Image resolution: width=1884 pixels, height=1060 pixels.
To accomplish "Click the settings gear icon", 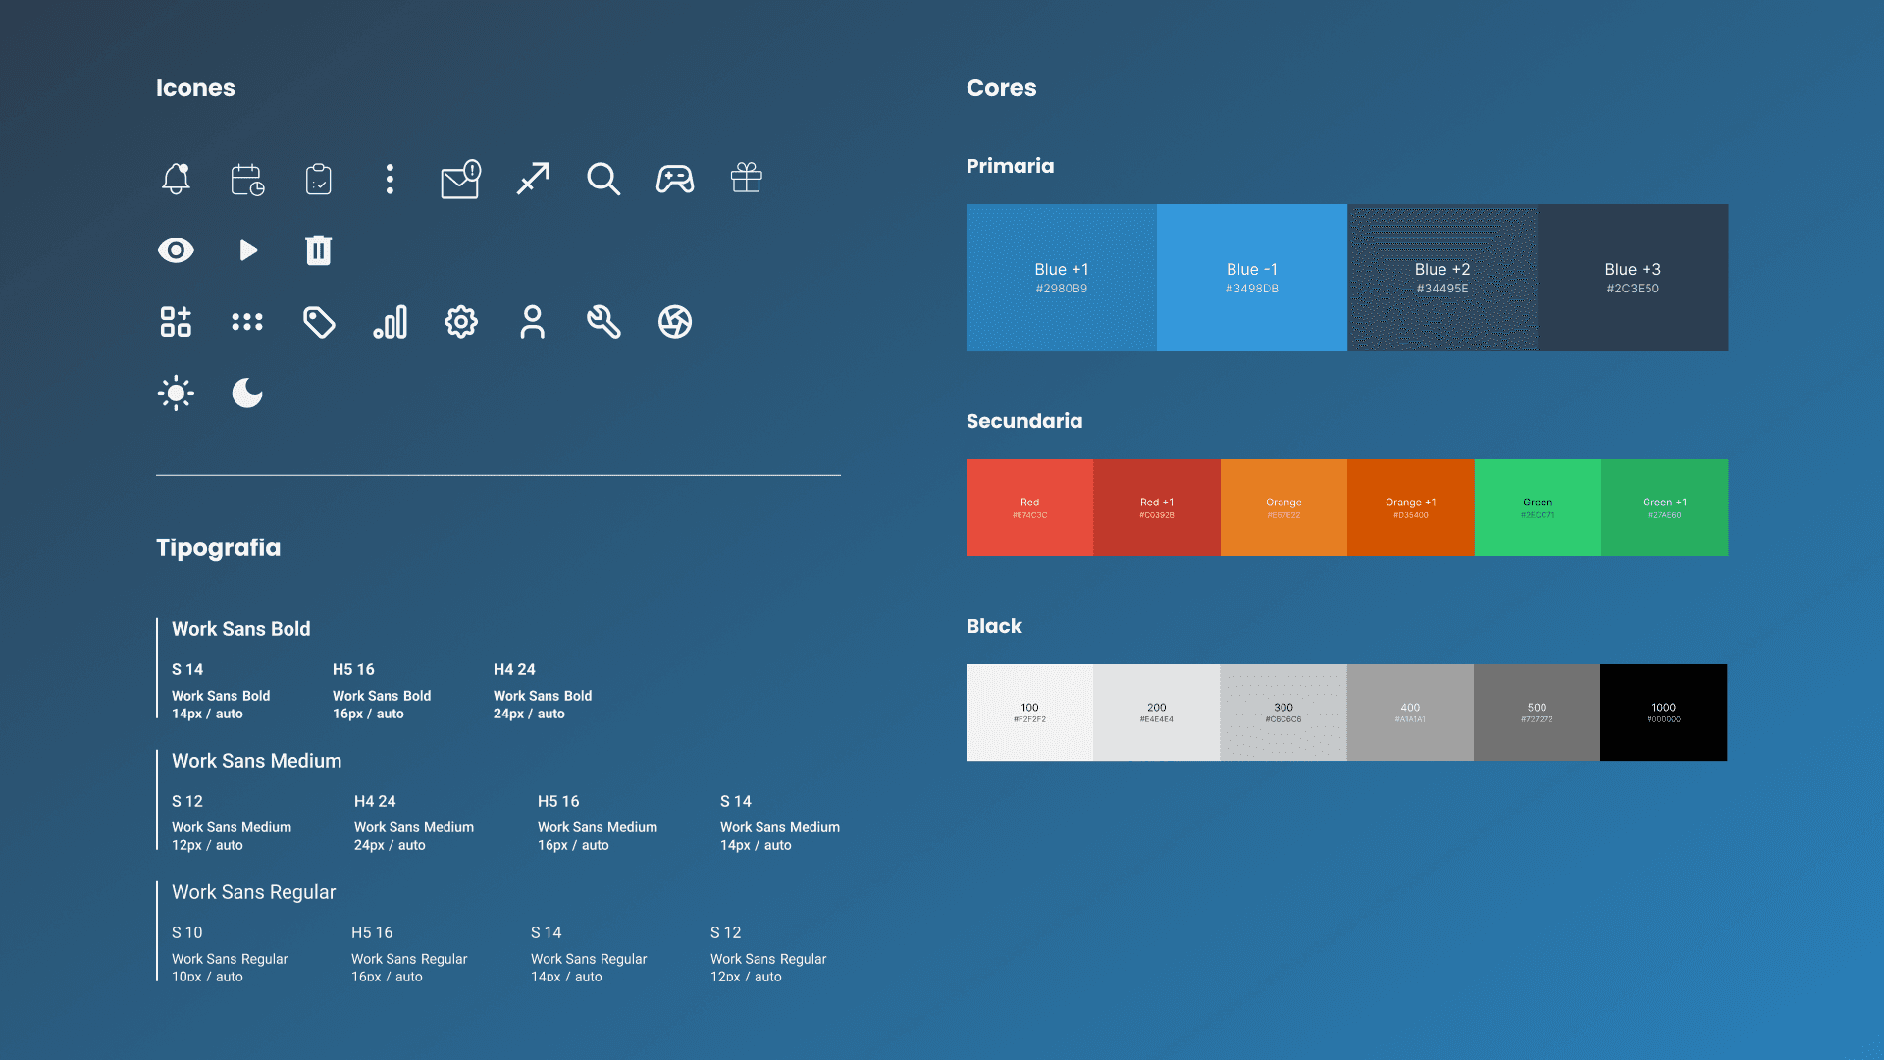I will pyautogui.click(x=461, y=322).
